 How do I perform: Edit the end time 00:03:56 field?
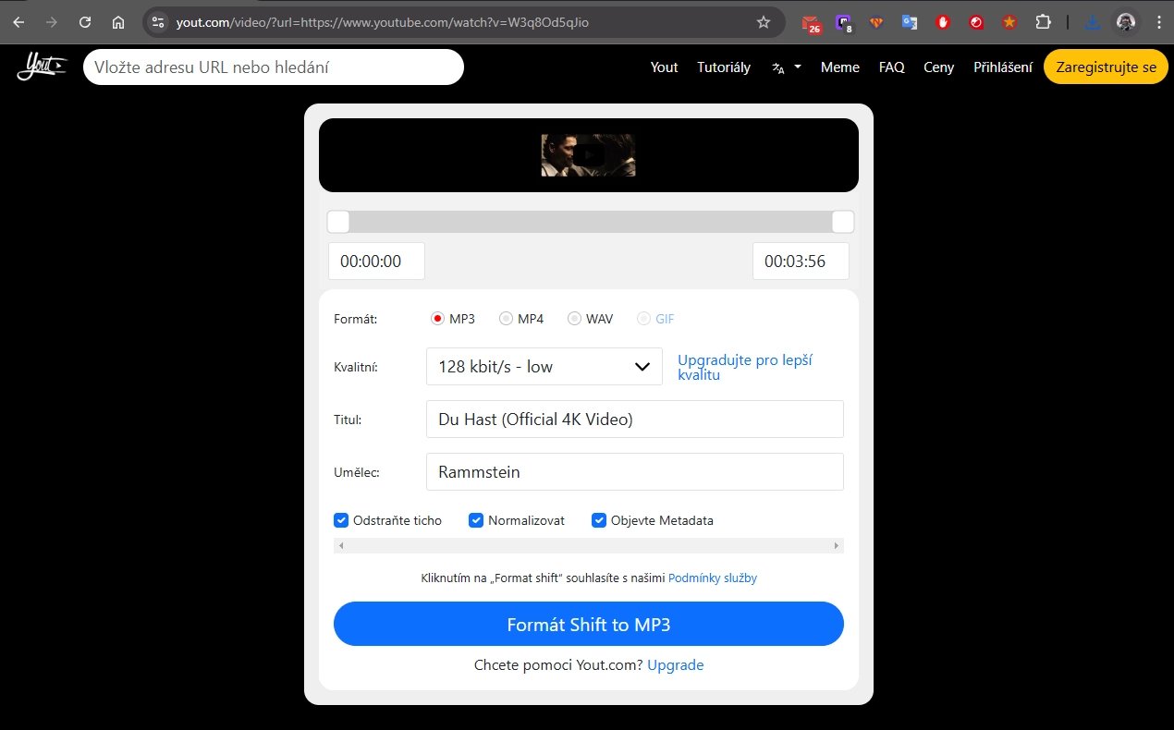pos(801,261)
